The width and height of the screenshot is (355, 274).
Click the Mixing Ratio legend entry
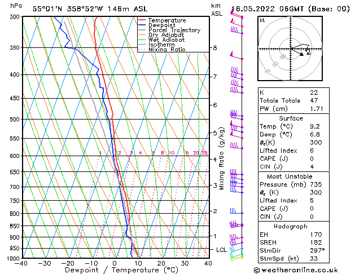coord(167,50)
